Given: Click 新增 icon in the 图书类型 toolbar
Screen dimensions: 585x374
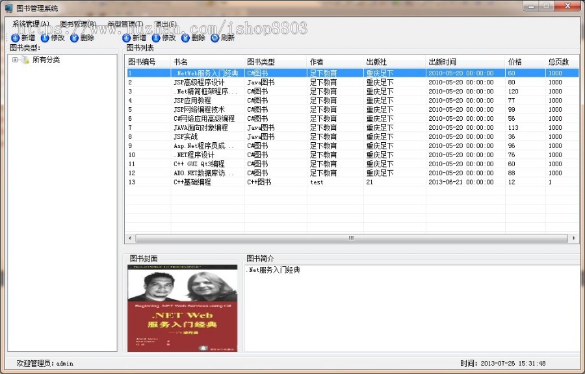Looking at the screenshot, I should pyautogui.click(x=14, y=38).
